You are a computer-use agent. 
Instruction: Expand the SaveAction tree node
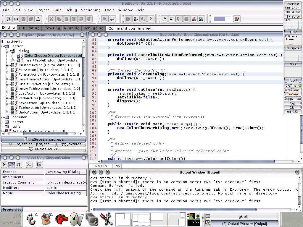[x=7, y=103]
